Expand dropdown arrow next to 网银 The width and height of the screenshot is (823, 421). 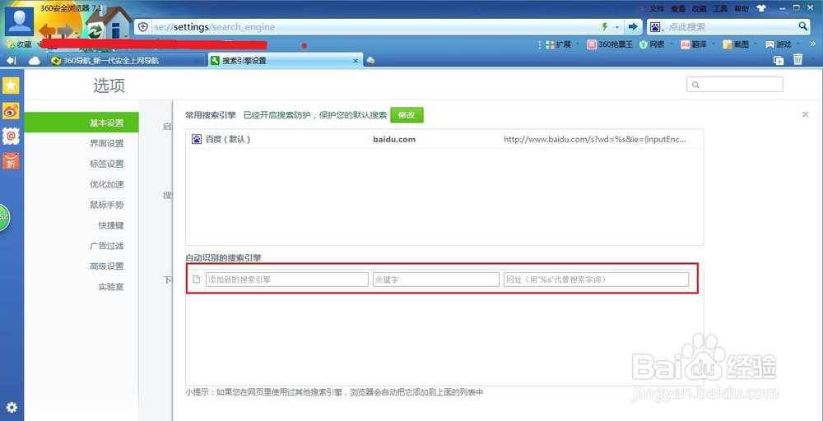(672, 44)
